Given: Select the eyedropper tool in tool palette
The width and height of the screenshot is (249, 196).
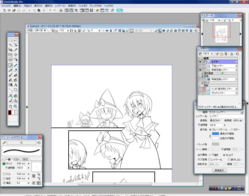Looking at the screenshot, I should coord(16,49).
